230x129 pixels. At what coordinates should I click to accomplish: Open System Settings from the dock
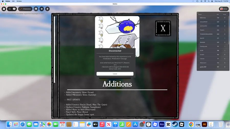pos(142,124)
